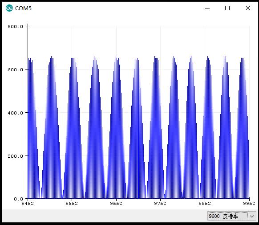Click the 9762 x-axis tick label

coord(160,203)
